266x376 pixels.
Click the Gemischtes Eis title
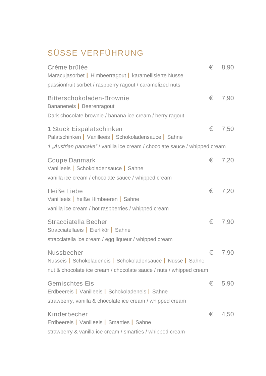click(70, 284)
